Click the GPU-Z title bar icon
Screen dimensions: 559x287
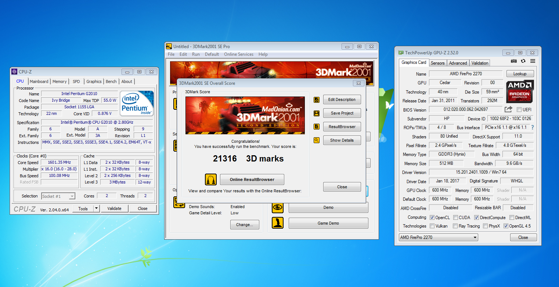click(x=401, y=52)
